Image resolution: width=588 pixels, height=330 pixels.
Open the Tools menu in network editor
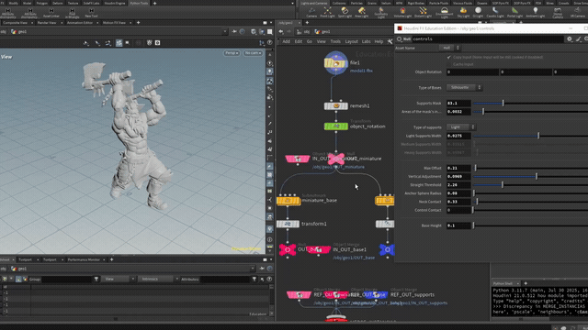tap(335, 41)
